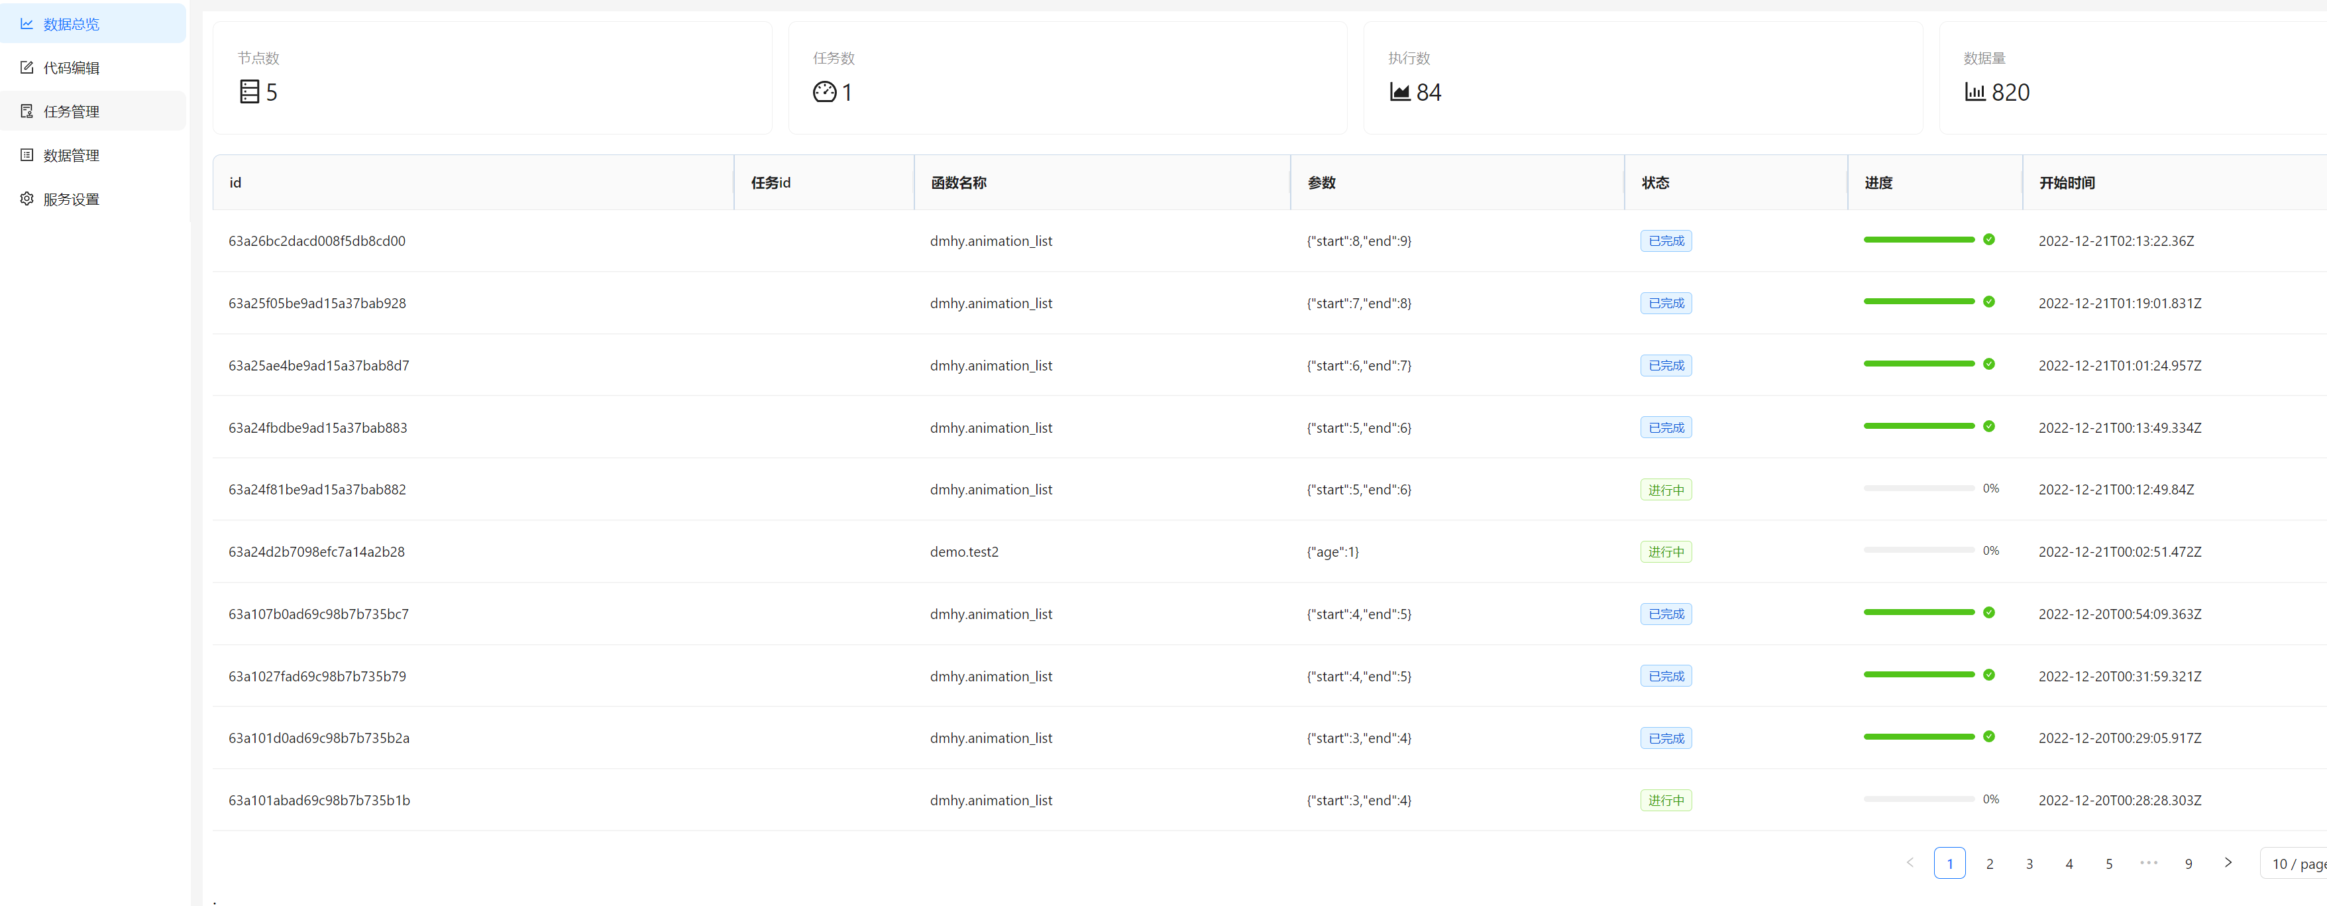Click the service settings gear icon
Image resolution: width=2327 pixels, height=906 pixels.
(27, 199)
